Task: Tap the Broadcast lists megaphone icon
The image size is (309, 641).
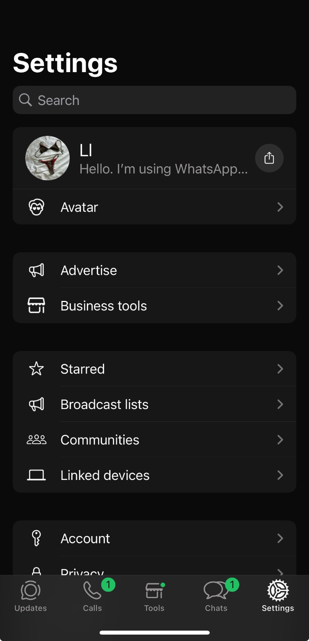Action: pos(36,404)
